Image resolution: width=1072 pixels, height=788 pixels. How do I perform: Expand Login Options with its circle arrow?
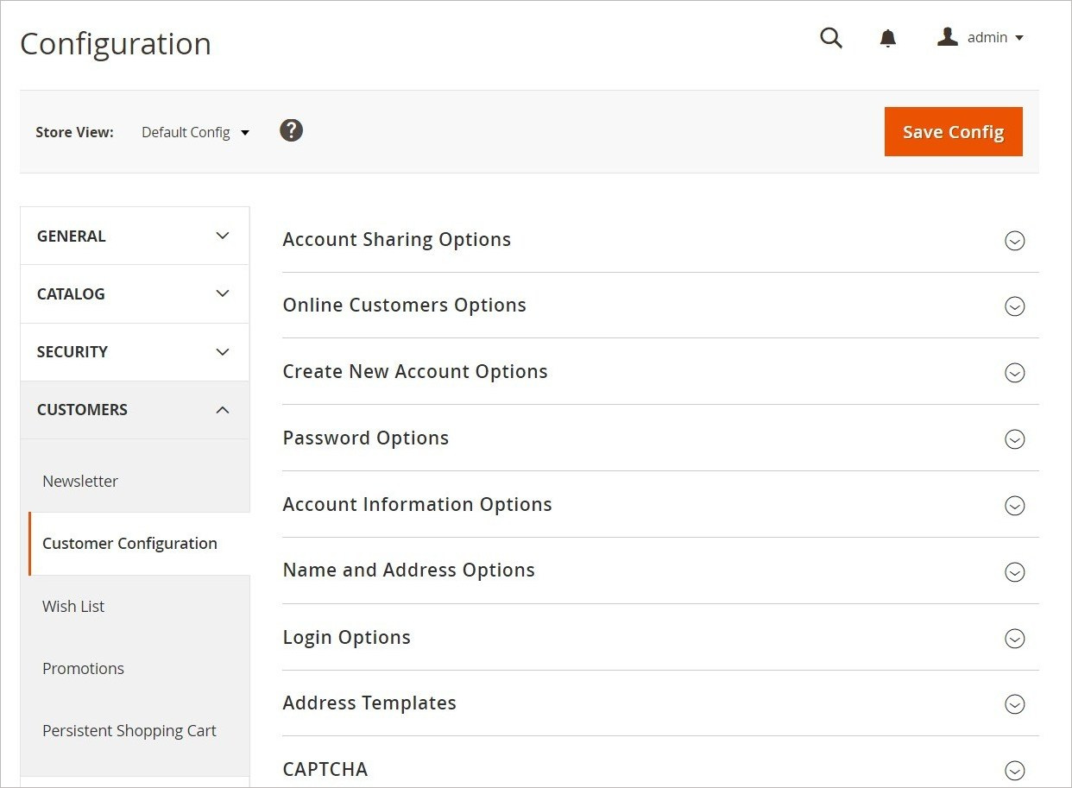(x=1014, y=639)
